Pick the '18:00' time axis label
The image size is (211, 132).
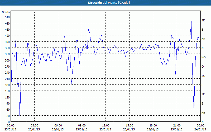(154, 126)
